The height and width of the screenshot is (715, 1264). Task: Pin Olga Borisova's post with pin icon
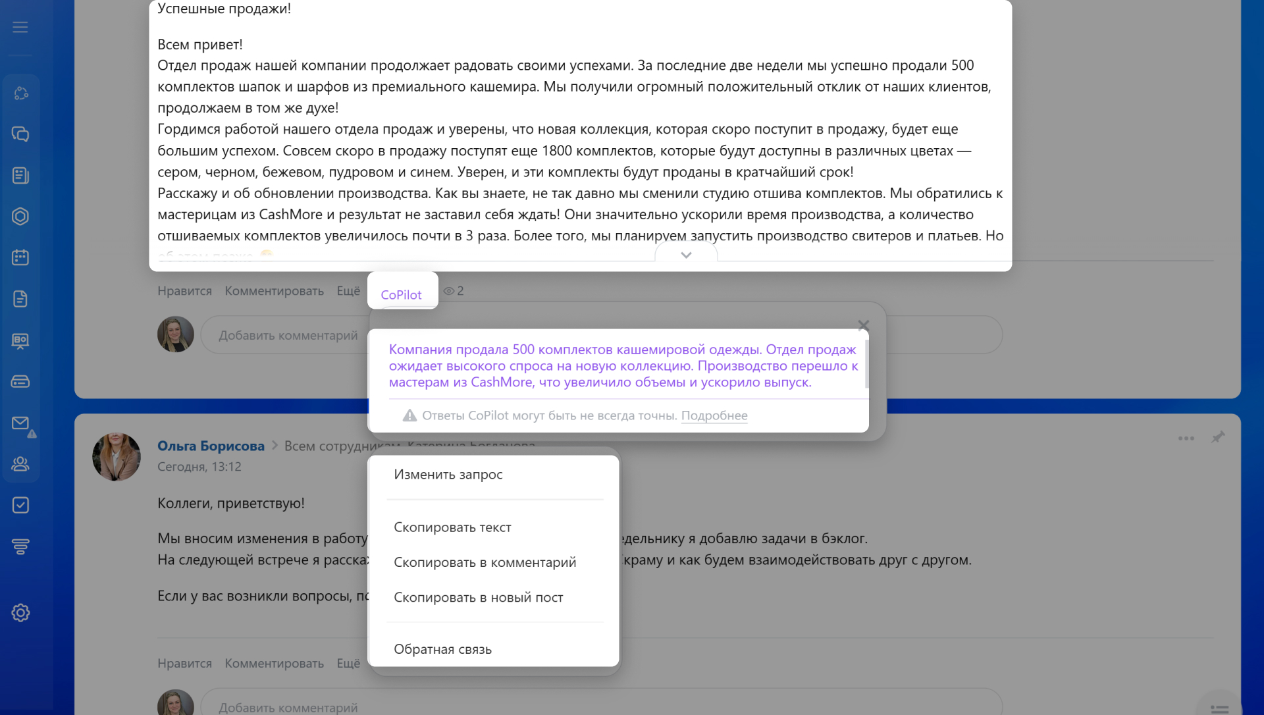tap(1218, 438)
